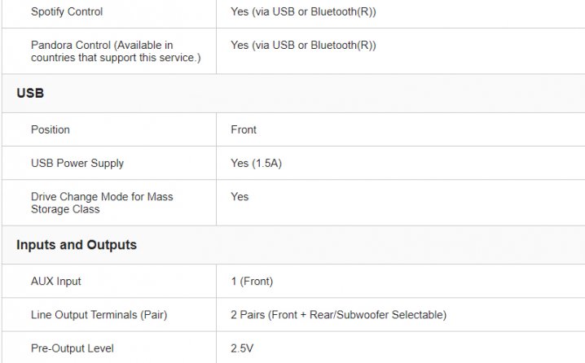This screenshot has width=585, height=363.
Task: Click the Position row label
Action: pyautogui.click(x=51, y=129)
